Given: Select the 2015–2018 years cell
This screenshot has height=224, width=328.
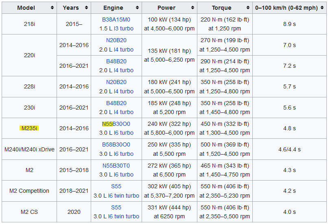Looking at the screenshot, I should (x=74, y=170).
